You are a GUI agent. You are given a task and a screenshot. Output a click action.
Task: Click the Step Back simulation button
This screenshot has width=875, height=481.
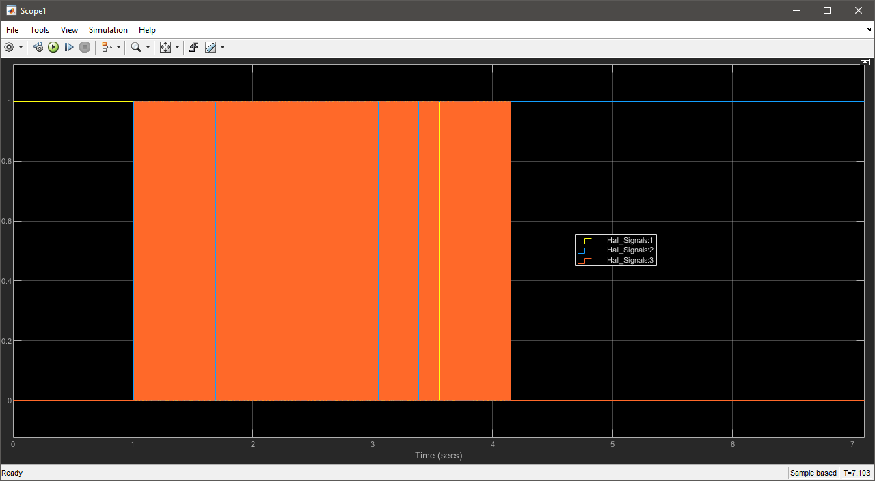[x=38, y=47]
